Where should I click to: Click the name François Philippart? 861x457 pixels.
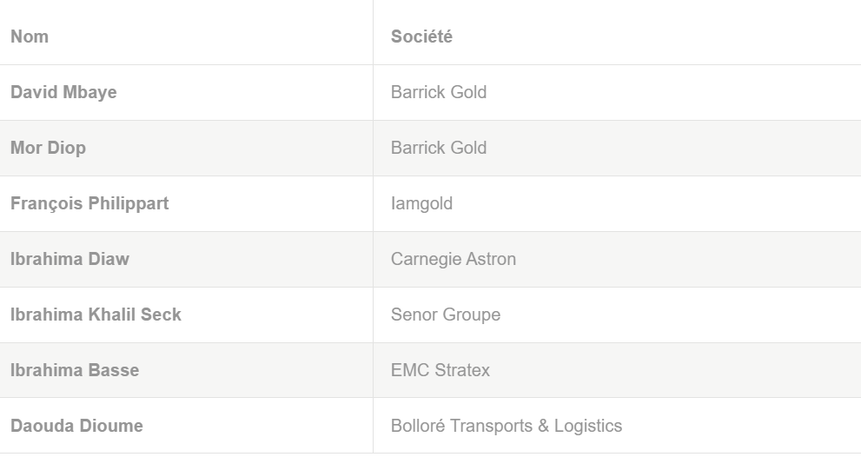tap(89, 203)
